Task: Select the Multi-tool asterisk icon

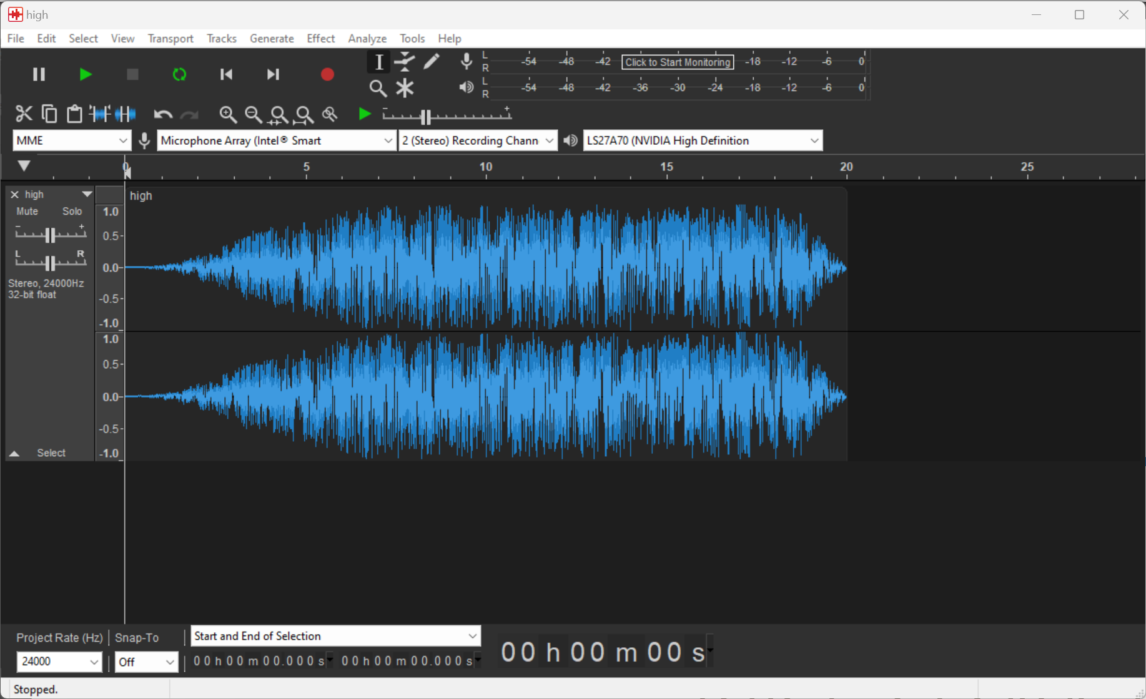Action: click(405, 88)
